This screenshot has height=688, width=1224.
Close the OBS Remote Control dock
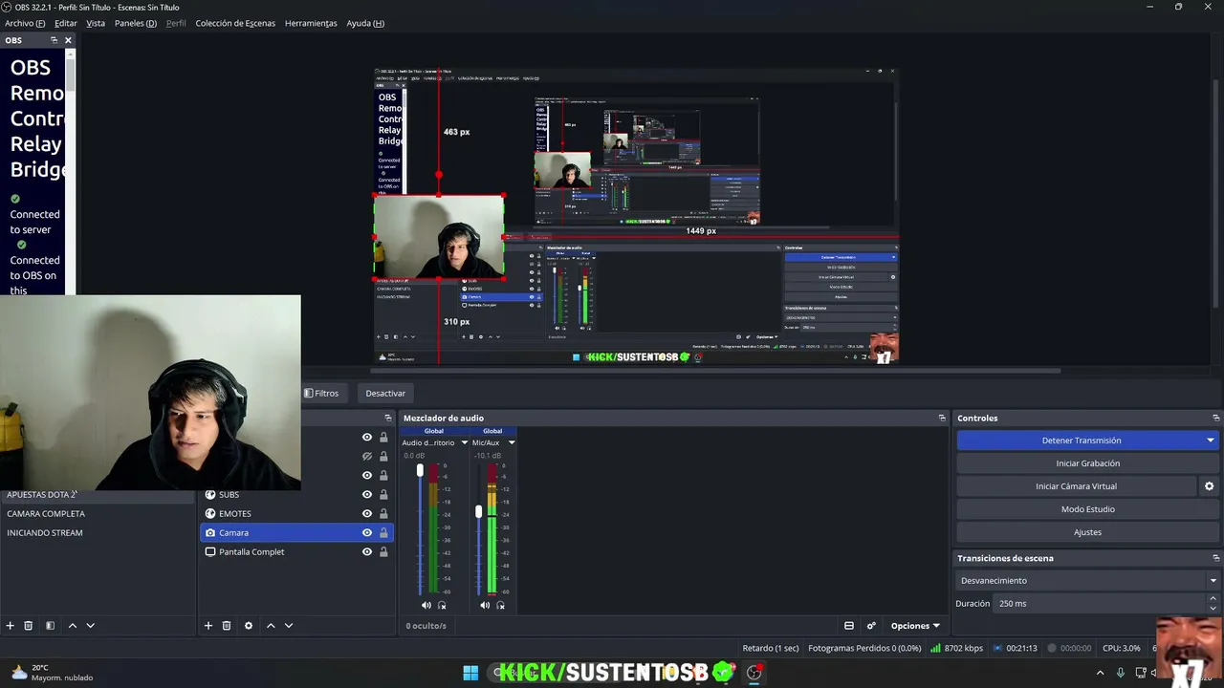tap(68, 40)
